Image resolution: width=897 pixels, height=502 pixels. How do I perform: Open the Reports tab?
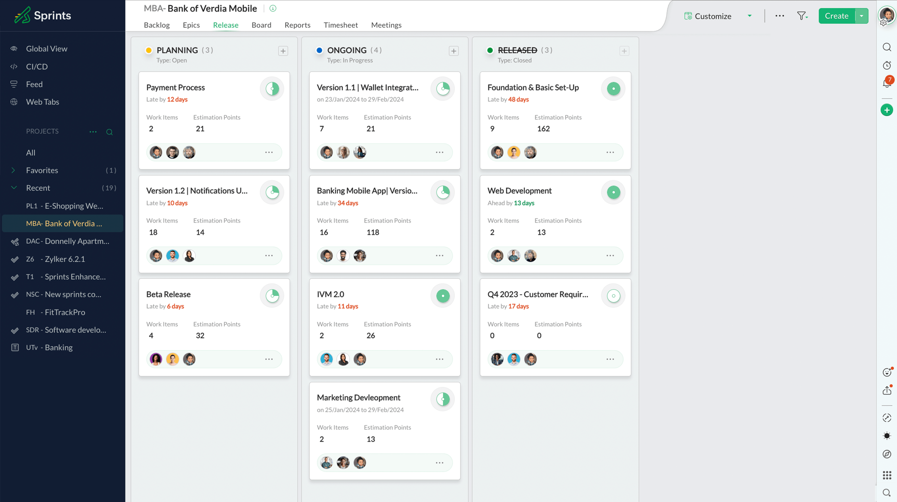297,25
